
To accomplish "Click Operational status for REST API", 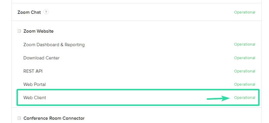I will click(245, 71).
